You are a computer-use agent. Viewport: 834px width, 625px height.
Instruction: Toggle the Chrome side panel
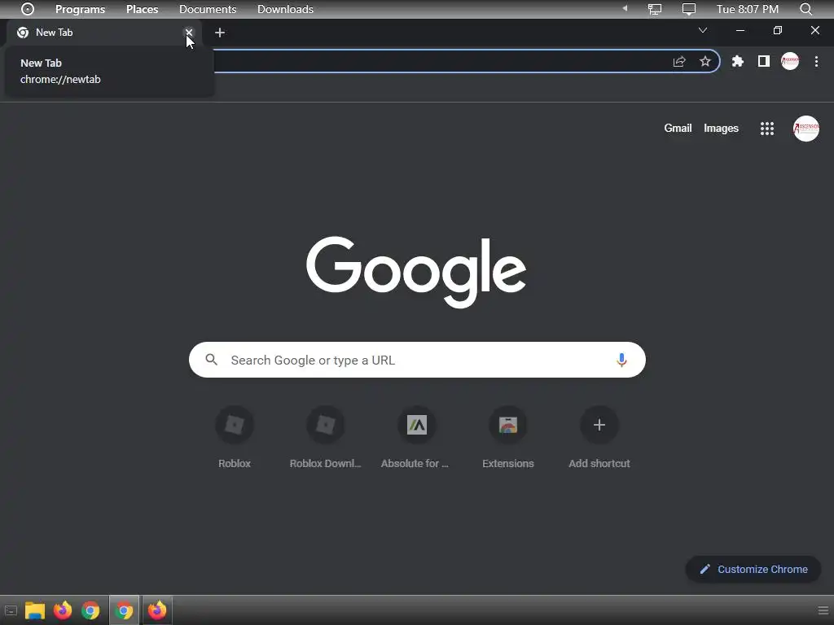click(x=764, y=61)
